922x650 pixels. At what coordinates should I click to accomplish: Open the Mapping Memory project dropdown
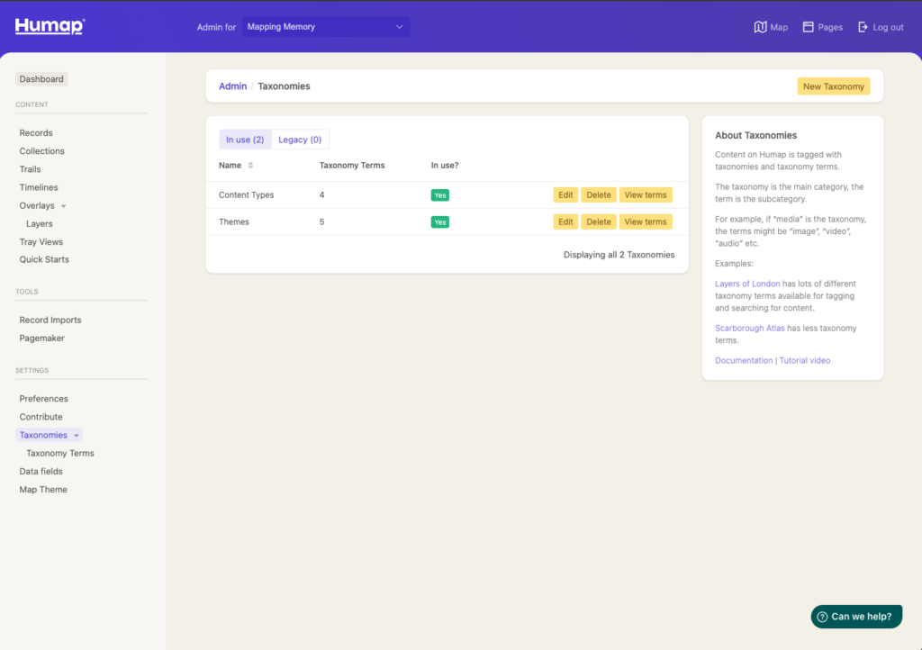click(325, 27)
